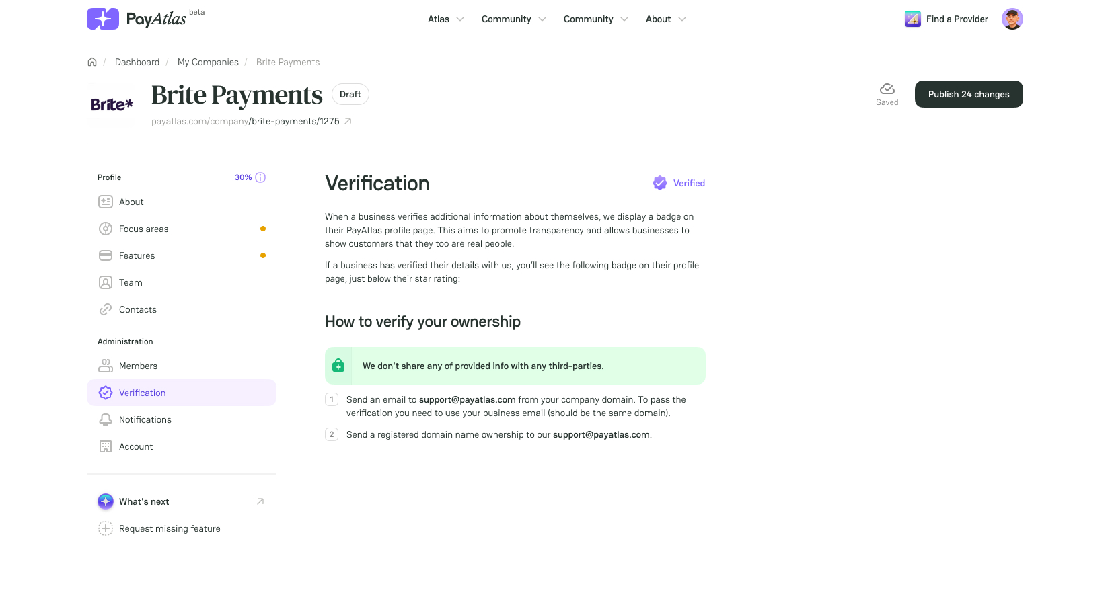Viewport: 1110px width, 605px height.
Task: Follow the My Companies breadcrumb link
Action: pyautogui.click(x=208, y=62)
